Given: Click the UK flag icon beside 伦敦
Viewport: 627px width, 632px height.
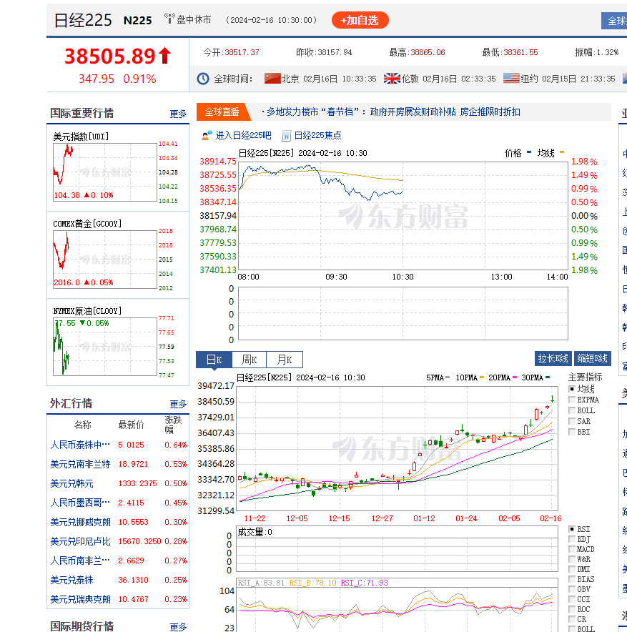Looking at the screenshot, I should 392,78.
